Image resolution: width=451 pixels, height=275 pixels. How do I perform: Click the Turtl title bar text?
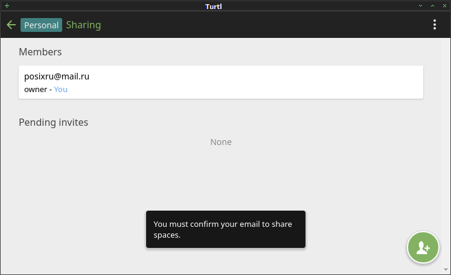pyautogui.click(x=213, y=6)
